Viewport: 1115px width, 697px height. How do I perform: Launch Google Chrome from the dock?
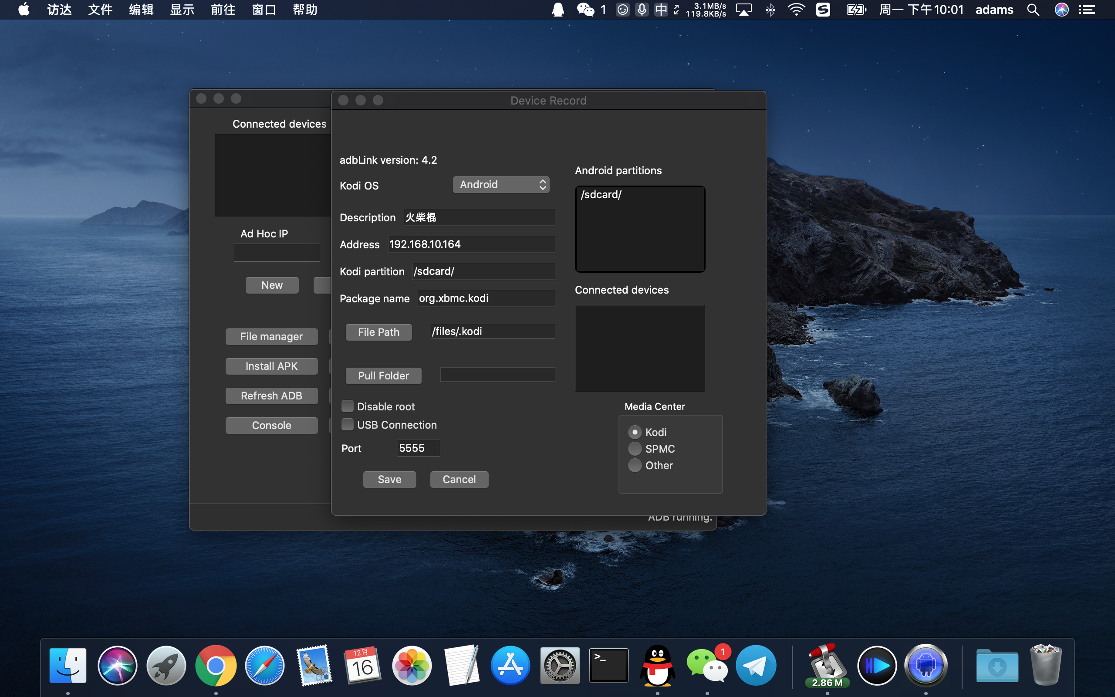(216, 666)
